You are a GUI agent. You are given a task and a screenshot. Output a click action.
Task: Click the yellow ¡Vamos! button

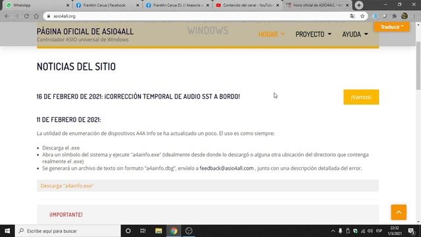coord(361,97)
